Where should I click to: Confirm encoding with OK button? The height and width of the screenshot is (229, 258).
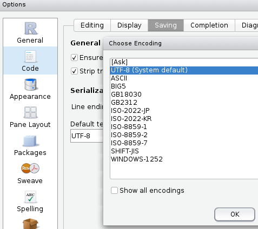[235, 214]
